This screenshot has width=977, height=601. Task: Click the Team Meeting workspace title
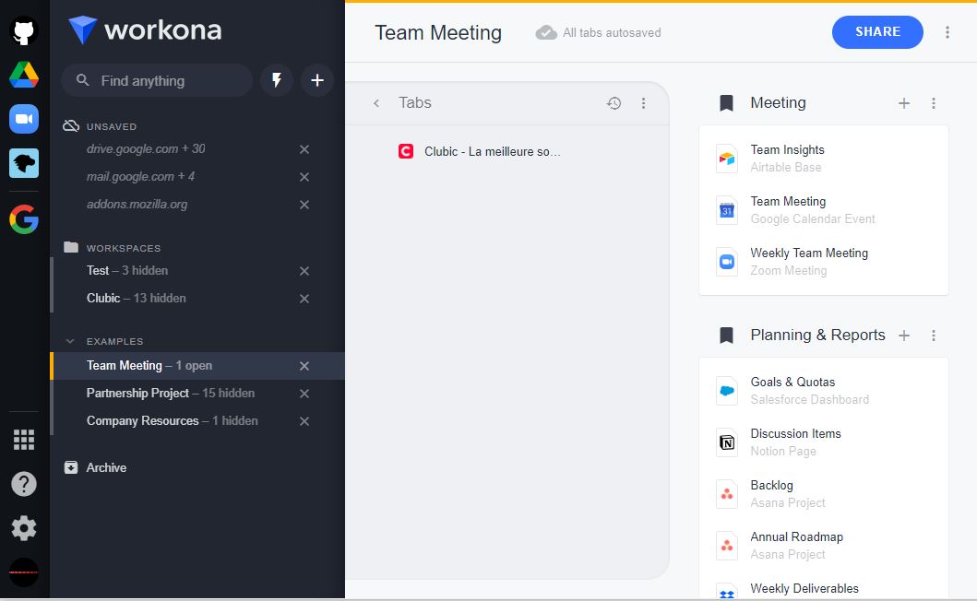click(438, 32)
